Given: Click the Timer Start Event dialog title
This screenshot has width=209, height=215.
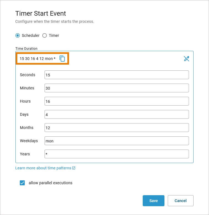Looking at the screenshot, I should [x=40, y=13].
